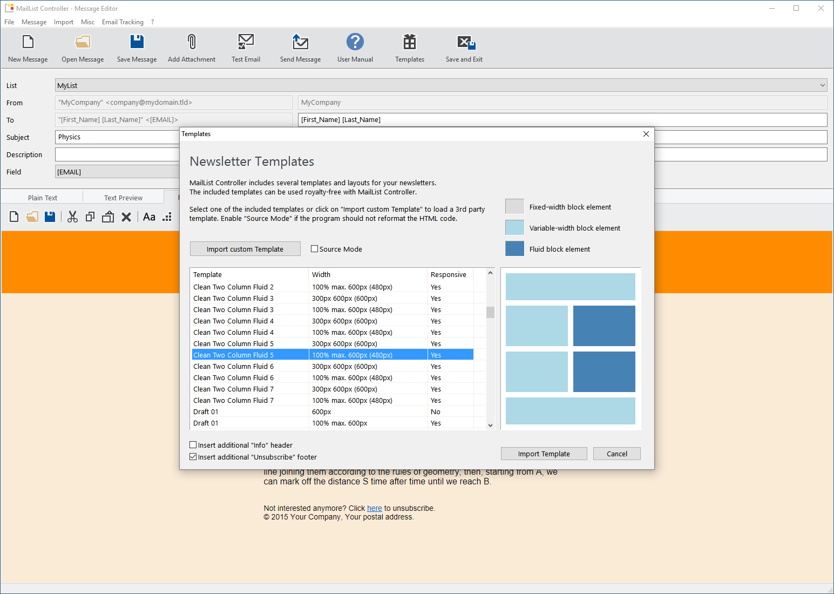Click the Add Attachment paperclip icon
Screen dimensions: 834x594
191,42
